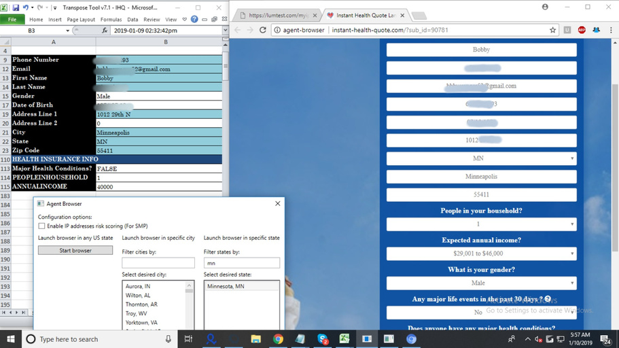
Task: Enable IP addresses risk scoring checkbox
Action: coord(42,226)
